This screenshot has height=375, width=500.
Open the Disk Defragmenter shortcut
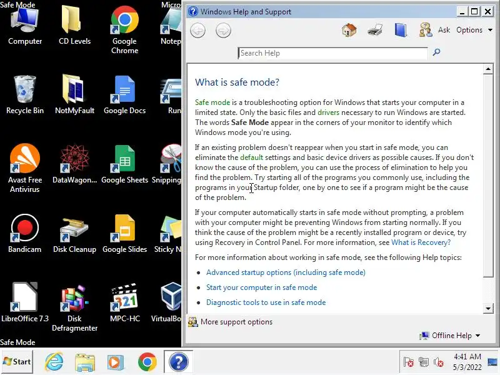74,307
